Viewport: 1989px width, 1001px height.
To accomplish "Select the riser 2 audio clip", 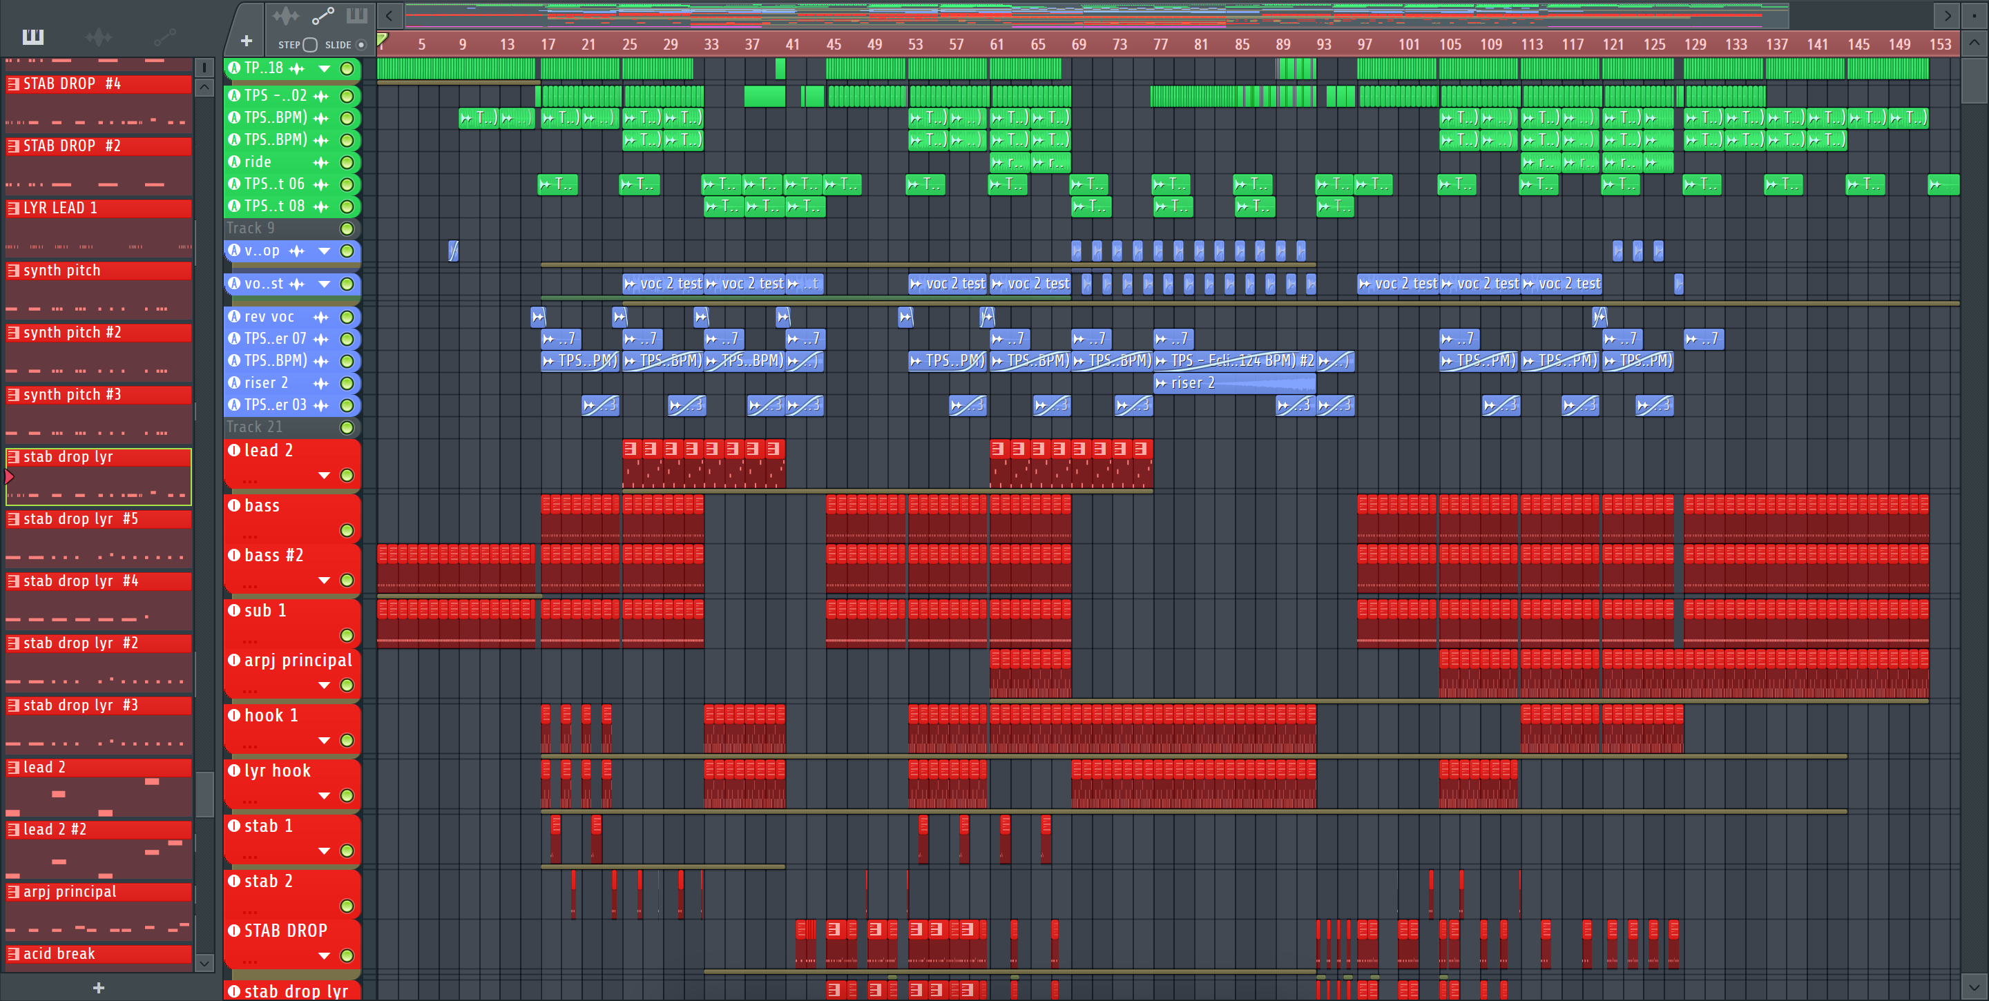I will pyautogui.click(x=1234, y=383).
